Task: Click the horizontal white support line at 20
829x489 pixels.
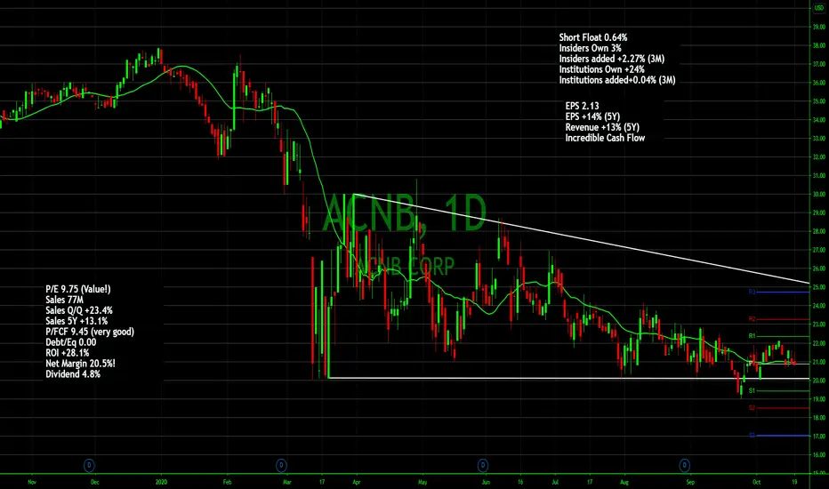Action: tap(568, 378)
